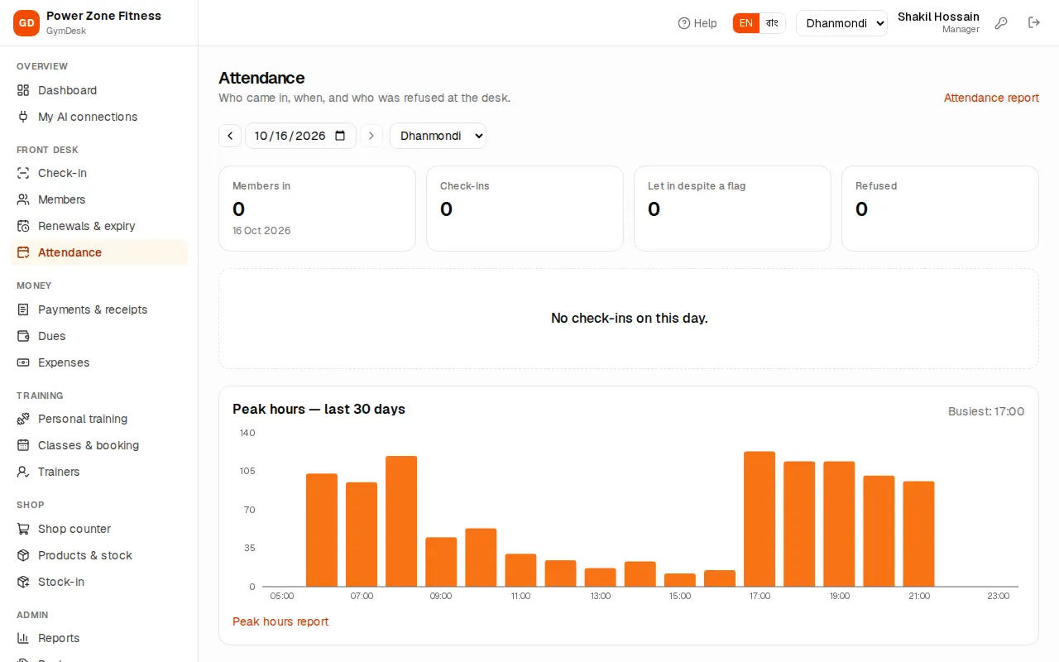Click the Expenses banknote icon

coord(23,362)
